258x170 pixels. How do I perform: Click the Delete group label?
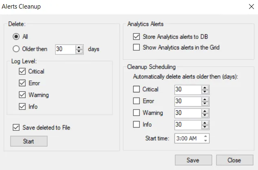coord(17,24)
